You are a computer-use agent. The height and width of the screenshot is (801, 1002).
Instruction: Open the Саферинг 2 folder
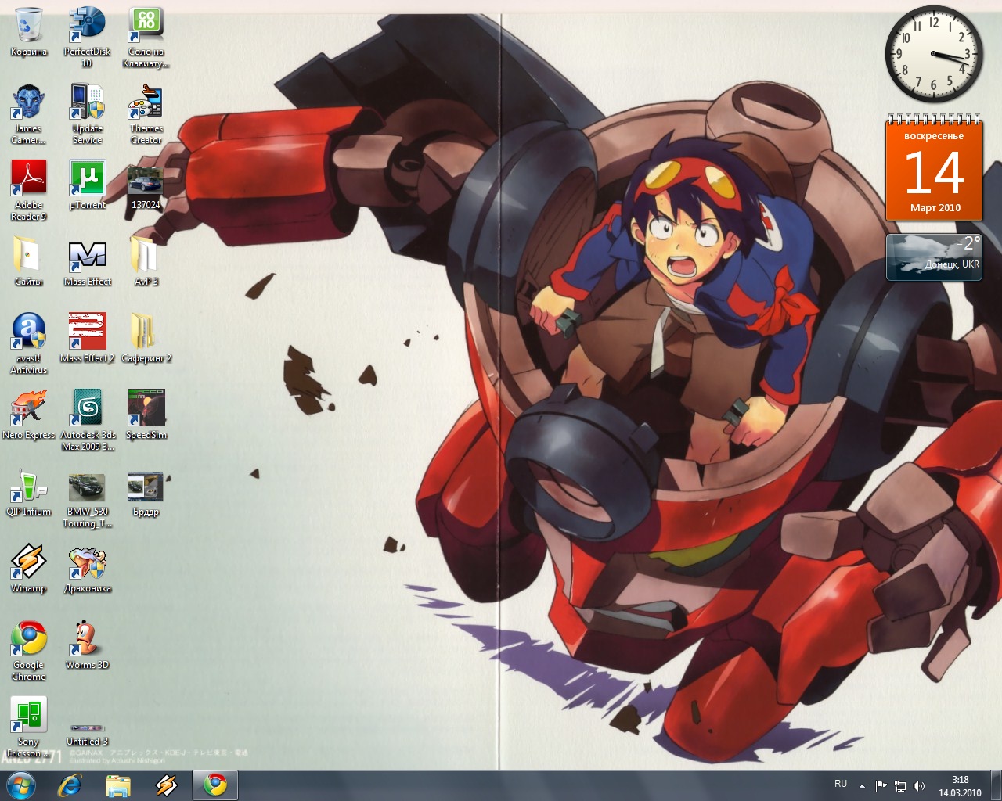coord(146,338)
